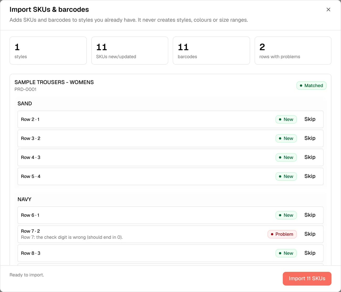Click the Row 2 · 1 label
Viewport: 341px width, 292px height.
point(30,119)
